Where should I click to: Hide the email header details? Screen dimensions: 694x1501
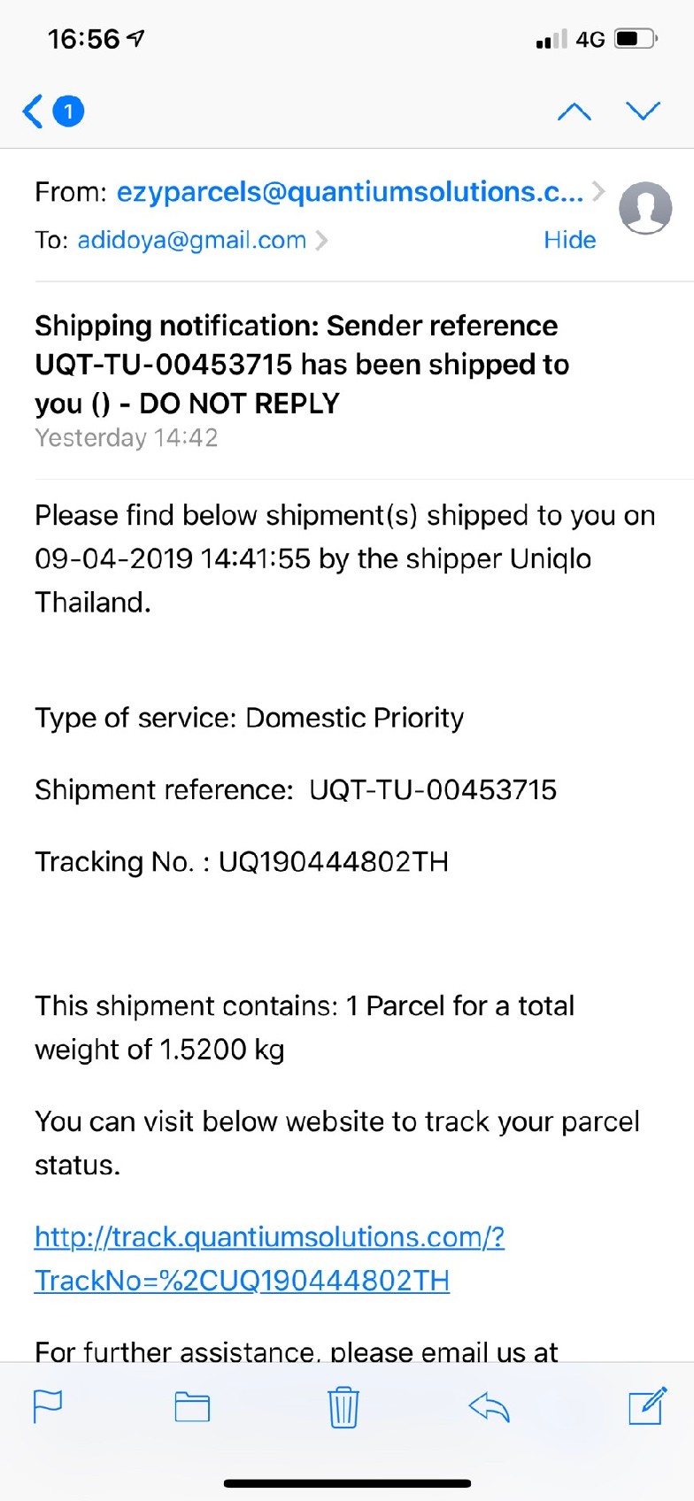click(x=569, y=240)
